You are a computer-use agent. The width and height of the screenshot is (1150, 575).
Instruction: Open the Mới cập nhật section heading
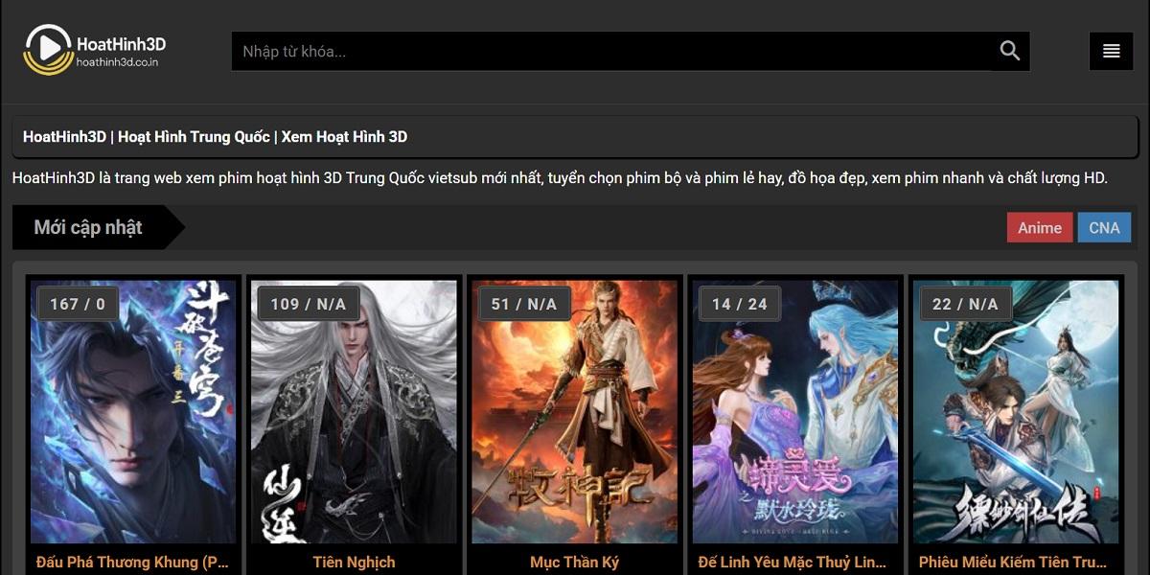tap(88, 227)
